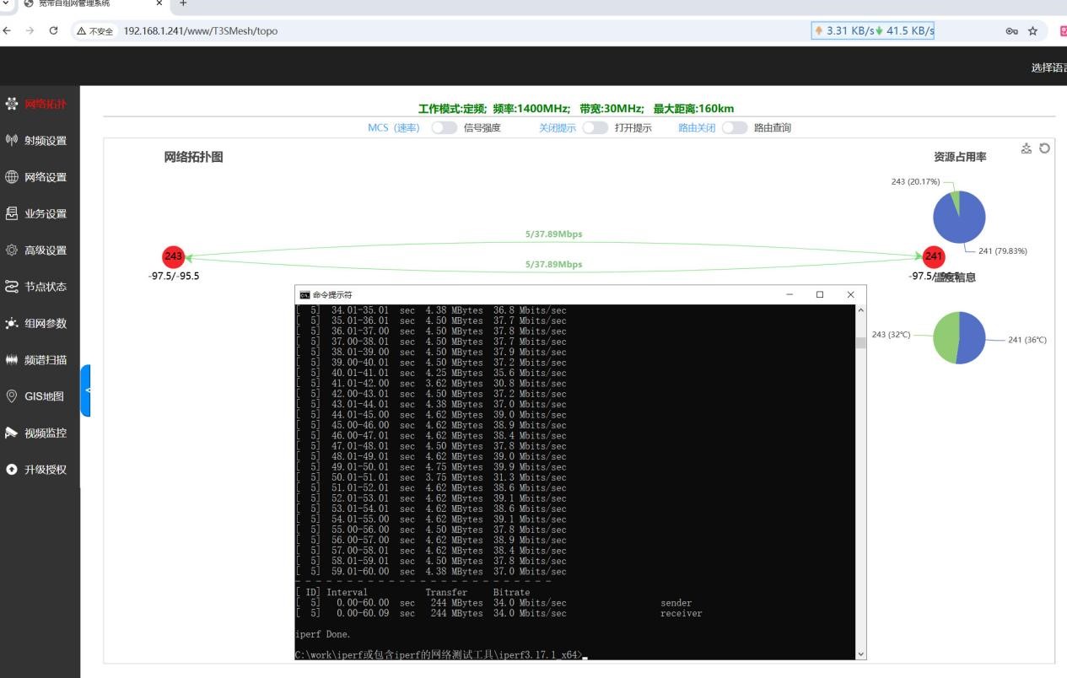Click the command prompt vertical scrollbar thumb
Screen dimensions: 1067x678
click(860, 342)
